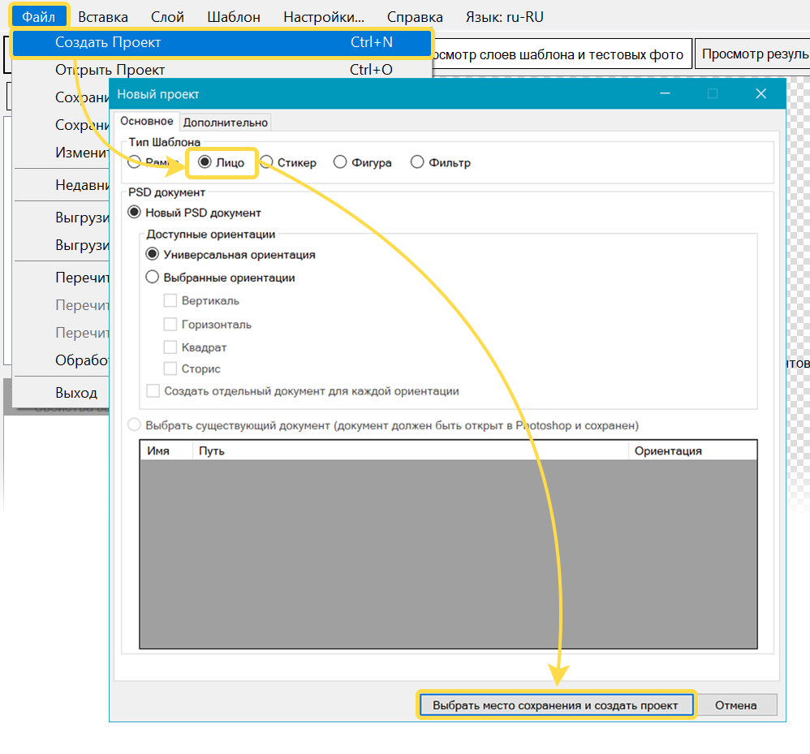The width and height of the screenshot is (810, 754).
Task: Choose Выход from the File menu
Action: (76, 393)
